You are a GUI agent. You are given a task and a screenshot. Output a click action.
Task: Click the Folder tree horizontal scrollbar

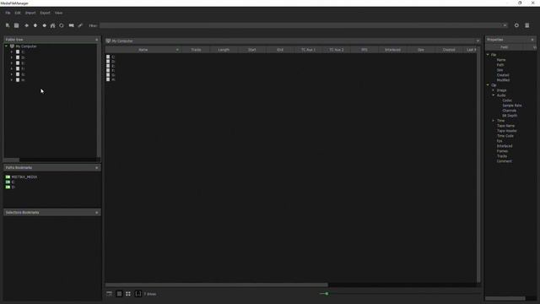point(12,160)
